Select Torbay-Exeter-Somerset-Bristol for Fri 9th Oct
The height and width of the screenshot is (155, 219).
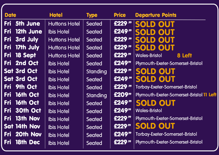(166, 87)
